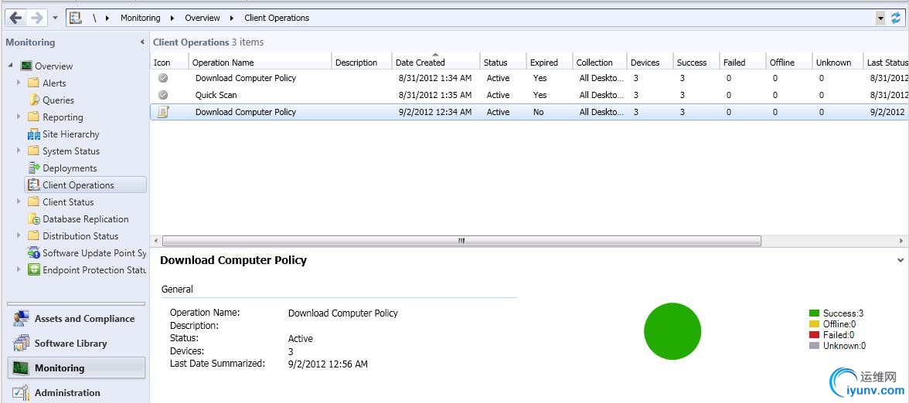Expand the Alerts tree node
Image resolution: width=909 pixels, height=403 pixels.
point(19,83)
